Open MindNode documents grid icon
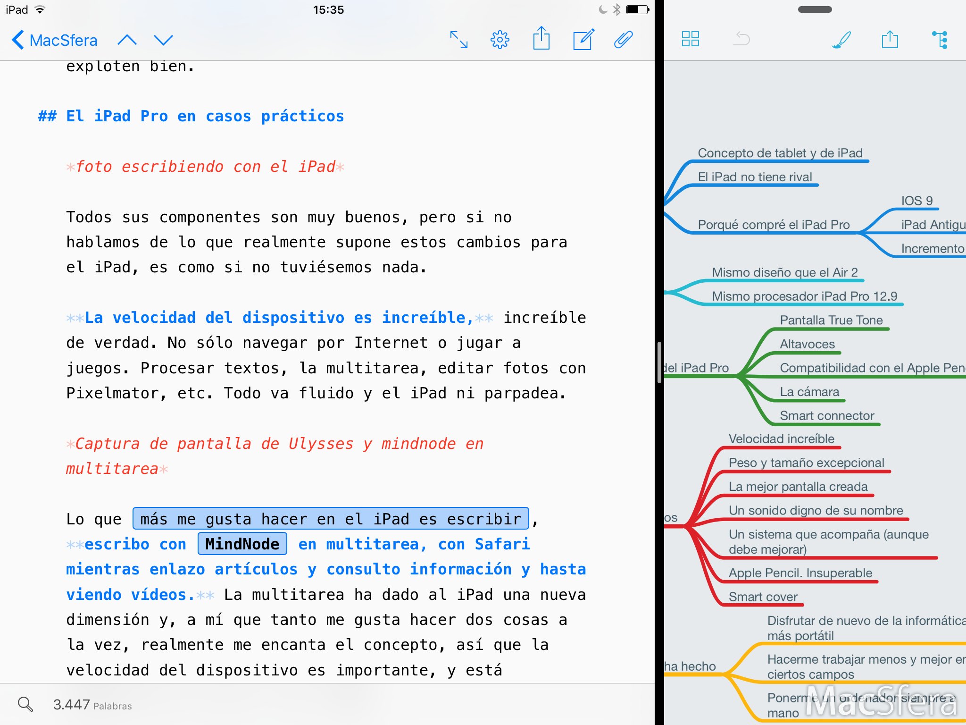 point(691,39)
